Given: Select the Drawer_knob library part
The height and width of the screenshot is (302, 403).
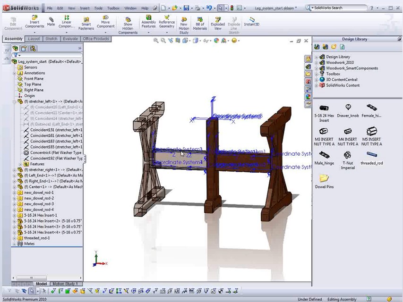Looking at the screenshot, I should [x=348, y=111].
